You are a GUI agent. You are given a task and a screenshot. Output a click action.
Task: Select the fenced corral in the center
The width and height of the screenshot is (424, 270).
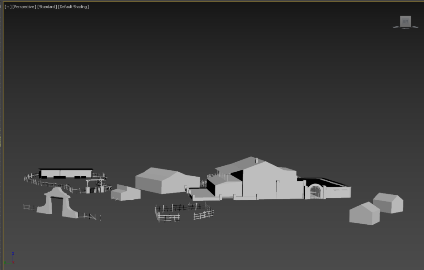[184, 212]
